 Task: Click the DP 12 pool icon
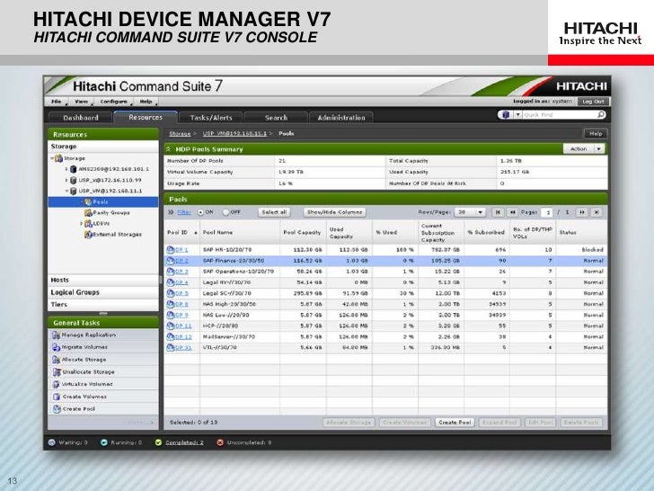click(x=170, y=336)
